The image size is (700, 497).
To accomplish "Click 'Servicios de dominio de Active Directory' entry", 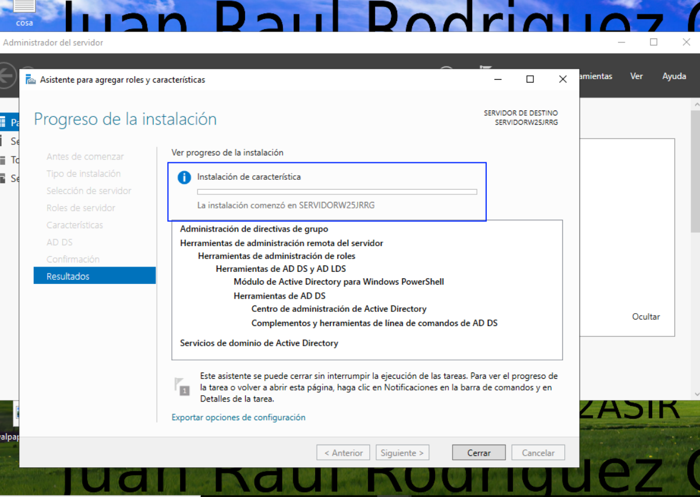I will click(x=259, y=343).
